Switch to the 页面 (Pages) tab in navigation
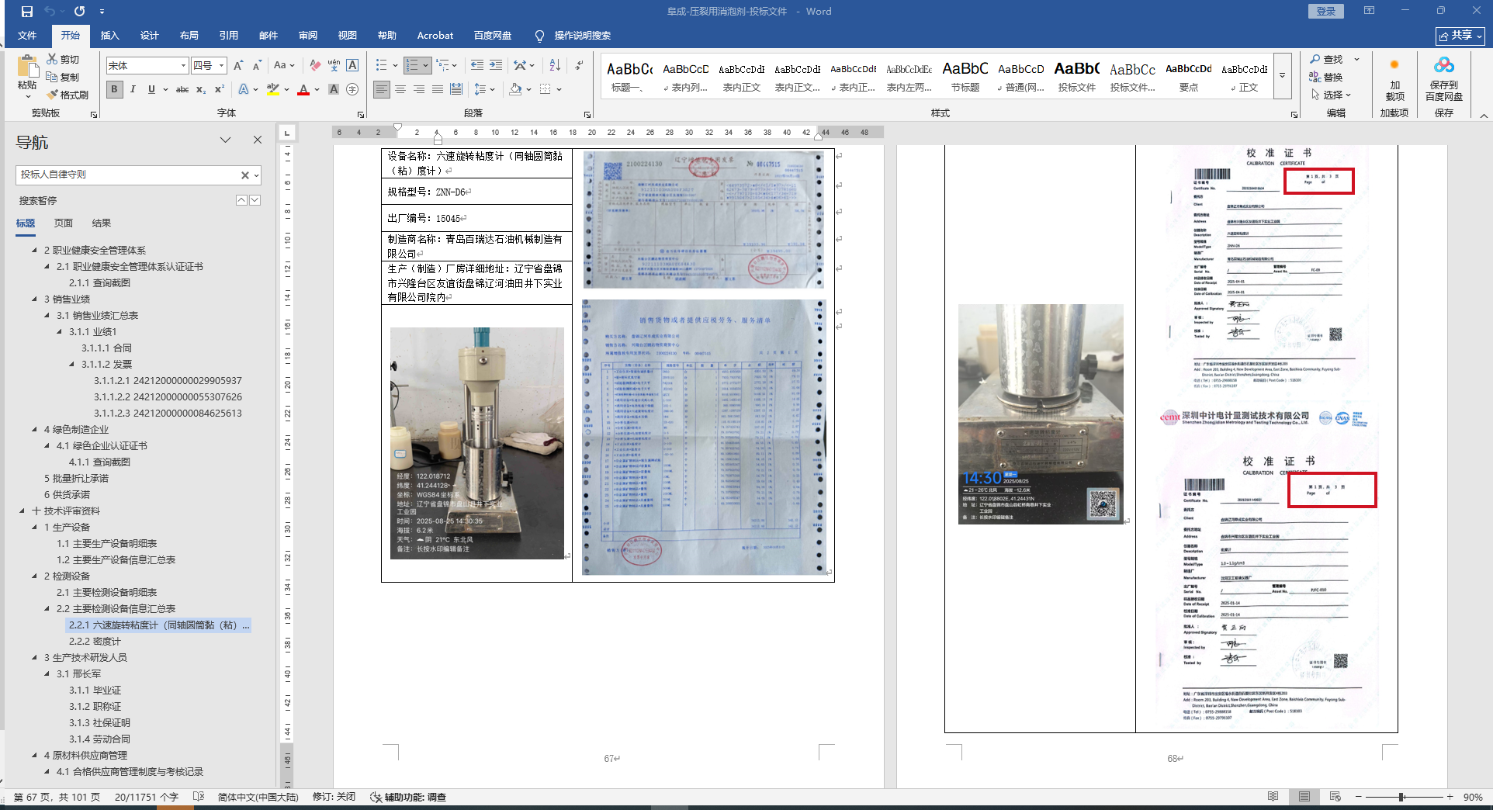The width and height of the screenshot is (1493, 810). (64, 223)
